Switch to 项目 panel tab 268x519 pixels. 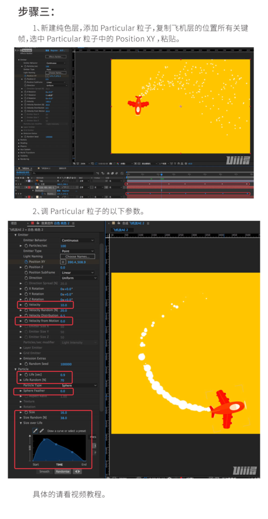pos(13,224)
